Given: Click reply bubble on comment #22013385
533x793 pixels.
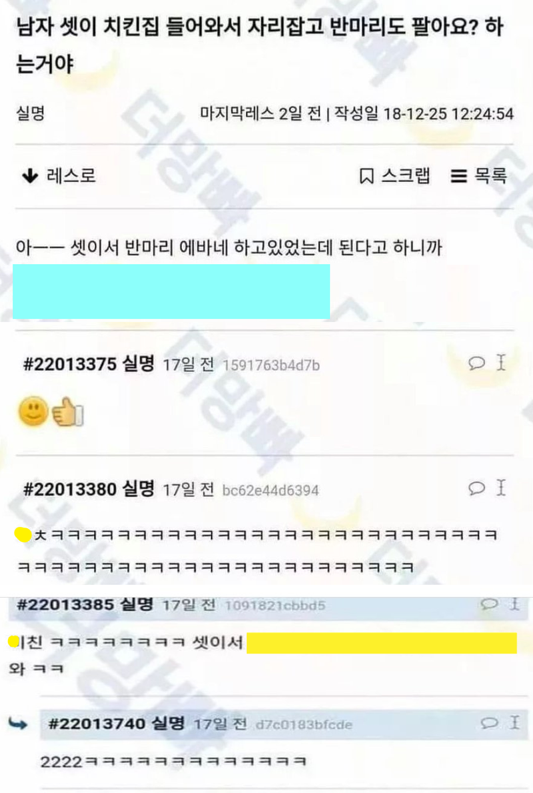Looking at the screenshot, I should point(489,604).
